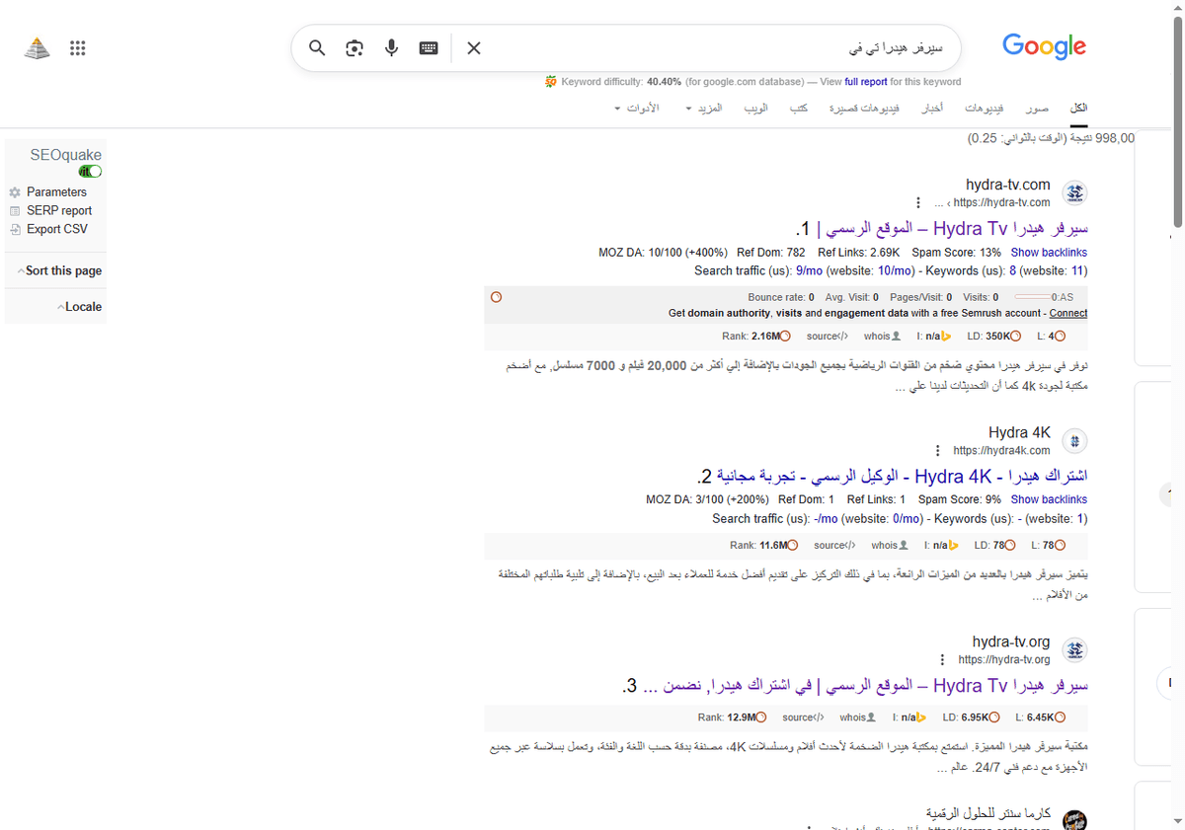
Task: View page source icon on the Hydra 4K result
Action: (834, 544)
